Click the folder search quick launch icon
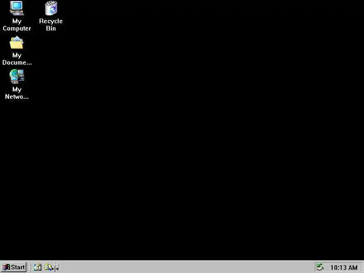This screenshot has height=273, width=364. coord(48,268)
